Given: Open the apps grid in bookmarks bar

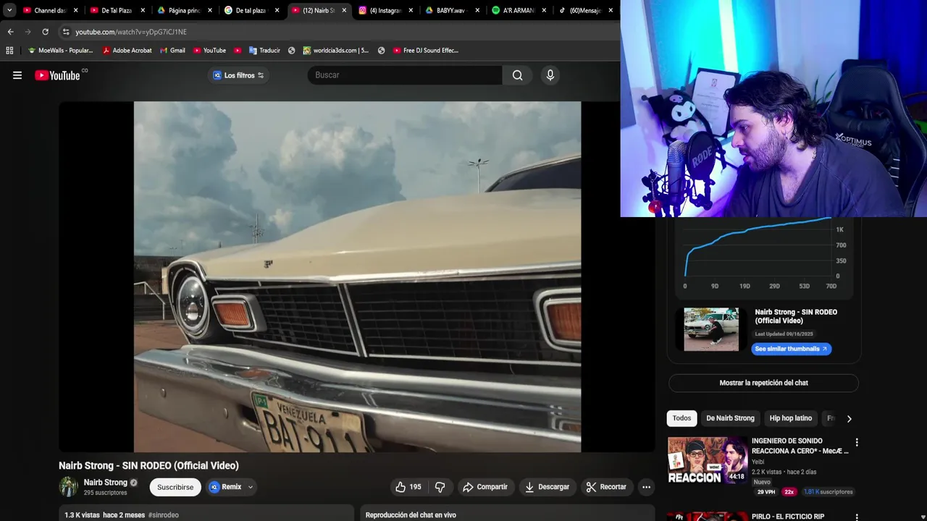Looking at the screenshot, I should pos(9,51).
